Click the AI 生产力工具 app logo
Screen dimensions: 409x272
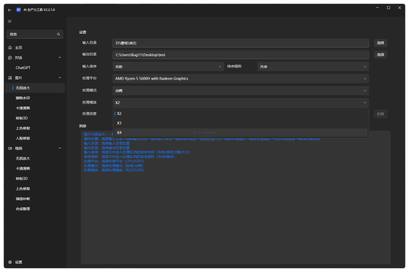(x=19, y=9)
